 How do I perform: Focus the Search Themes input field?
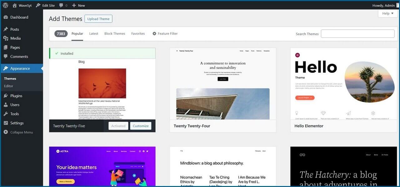coord(358,34)
